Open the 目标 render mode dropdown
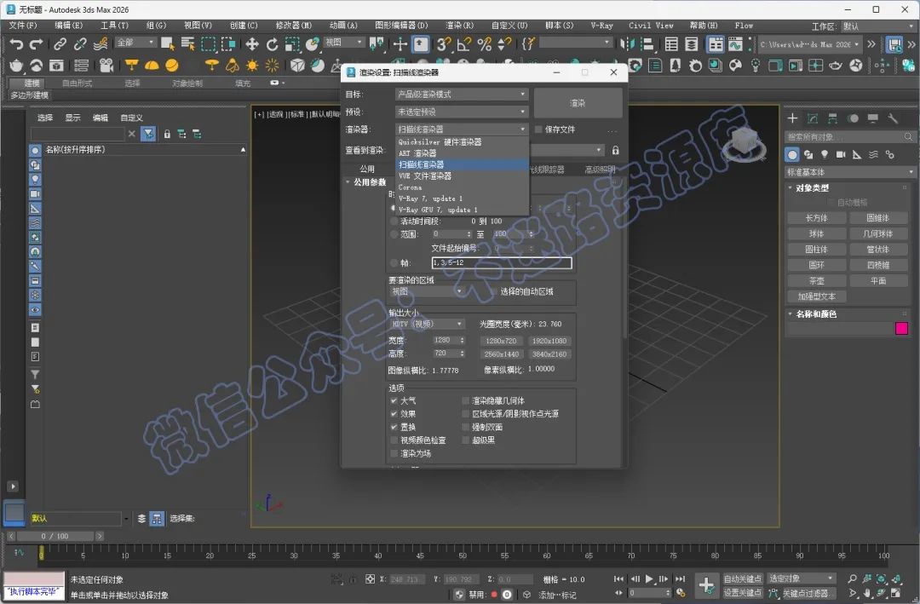This screenshot has width=920, height=604. (462, 94)
